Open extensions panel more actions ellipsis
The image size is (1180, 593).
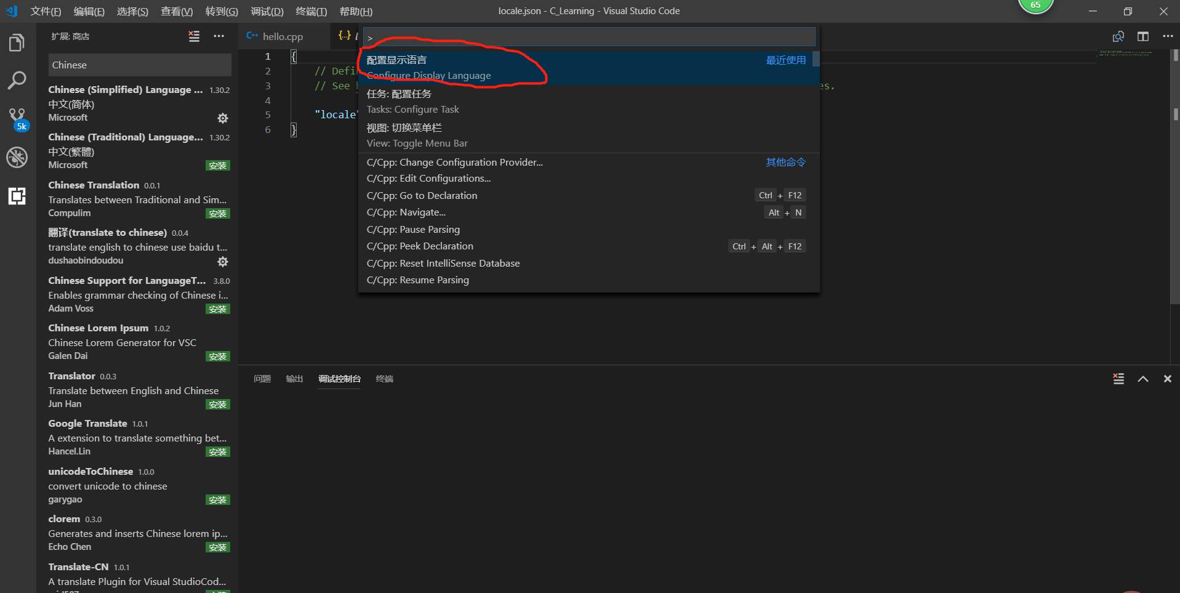(219, 36)
